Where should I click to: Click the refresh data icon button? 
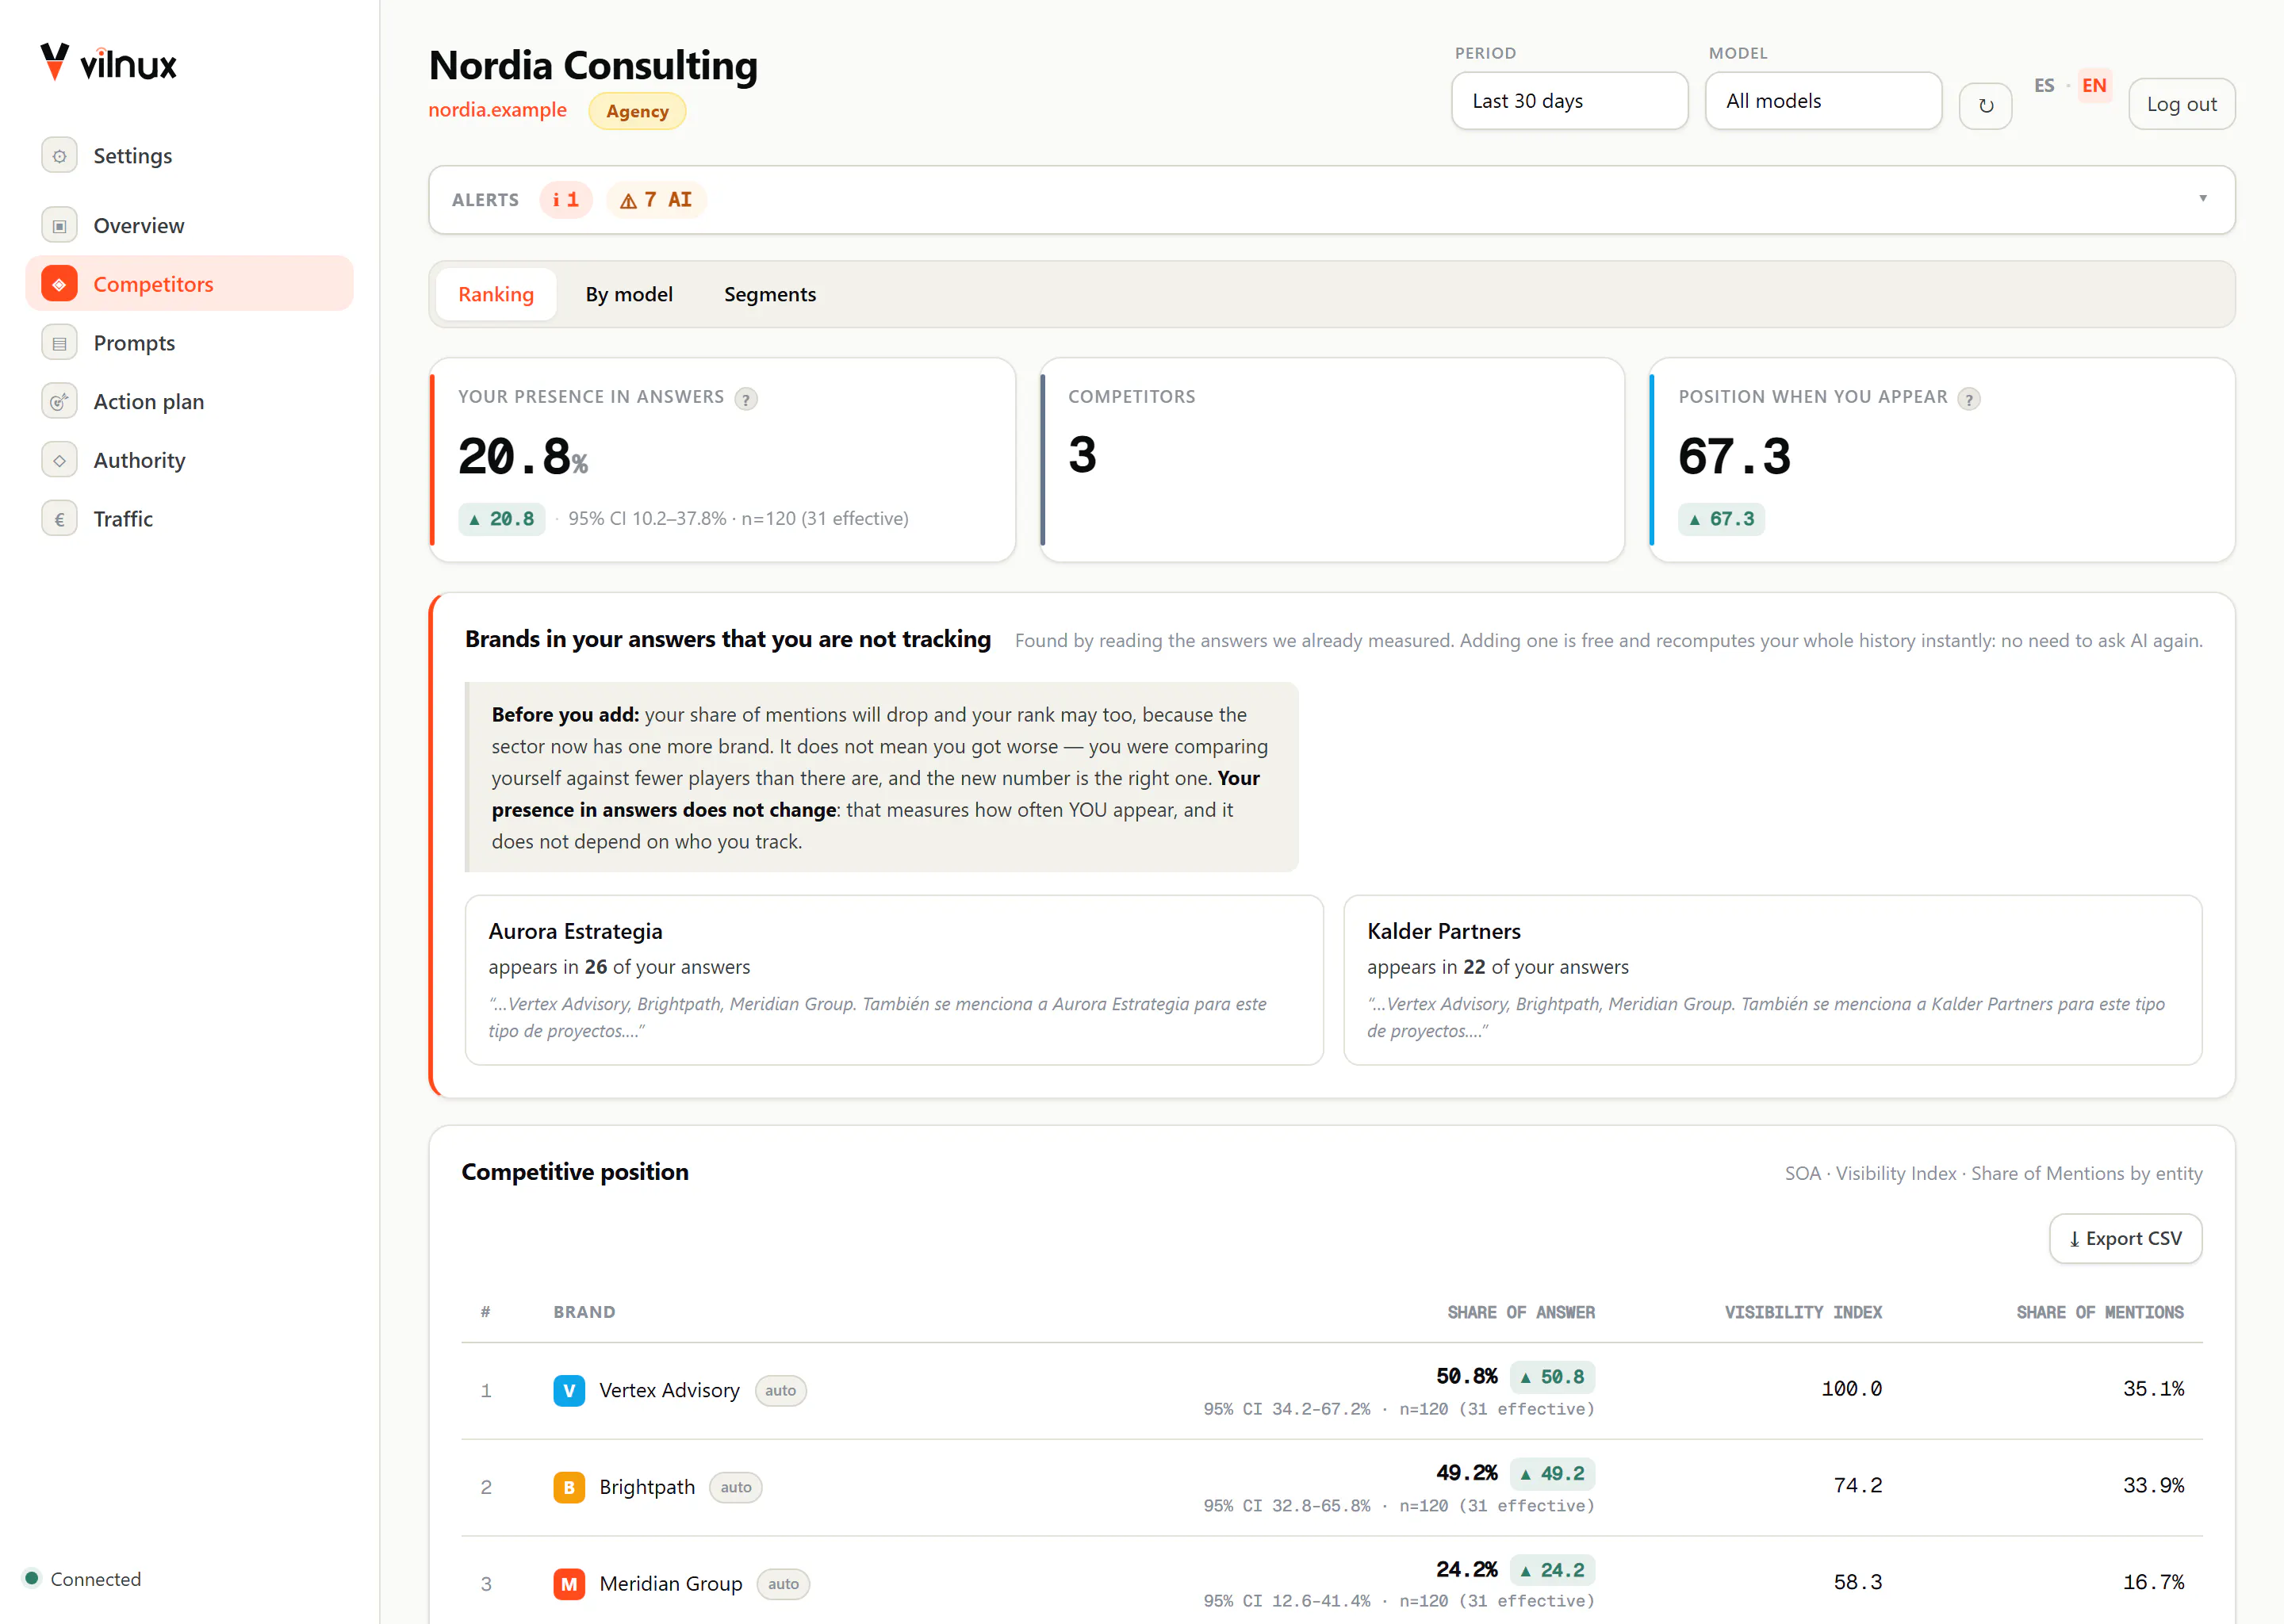pos(1985,105)
